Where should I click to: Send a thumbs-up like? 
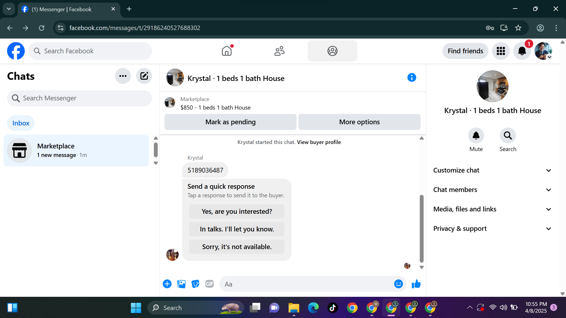(416, 284)
